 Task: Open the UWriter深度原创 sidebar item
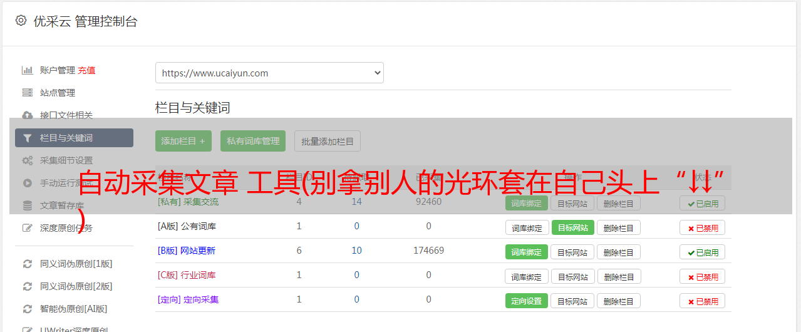(x=74, y=329)
